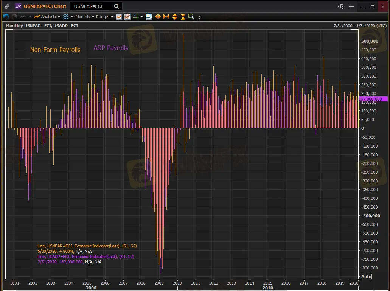The height and width of the screenshot is (291, 390).
Task: Click the vertical compress hourglass icon
Action: [183, 17]
